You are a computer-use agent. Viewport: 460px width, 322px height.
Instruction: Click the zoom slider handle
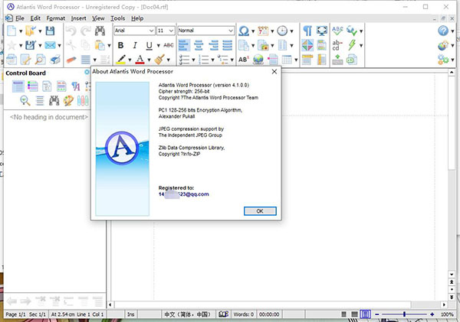[404, 314]
